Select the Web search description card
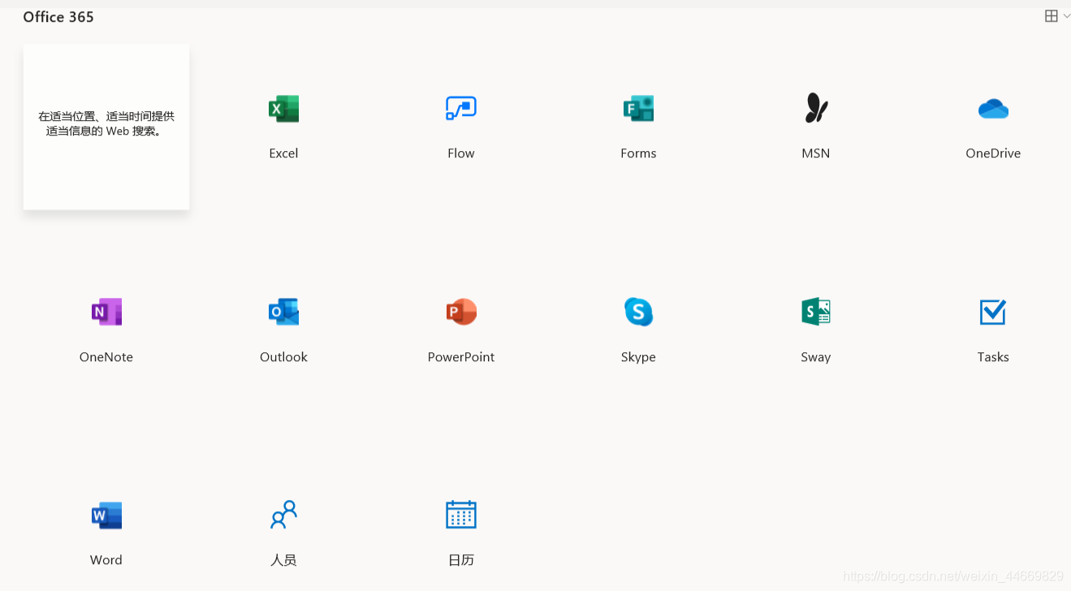The image size is (1071, 591). click(x=106, y=127)
